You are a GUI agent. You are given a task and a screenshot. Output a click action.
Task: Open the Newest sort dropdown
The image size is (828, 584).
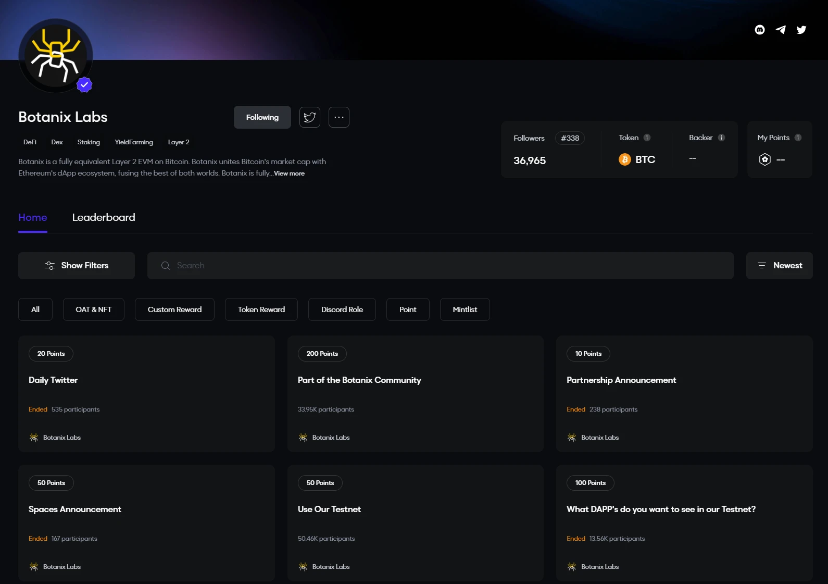click(x=779, y=266)
